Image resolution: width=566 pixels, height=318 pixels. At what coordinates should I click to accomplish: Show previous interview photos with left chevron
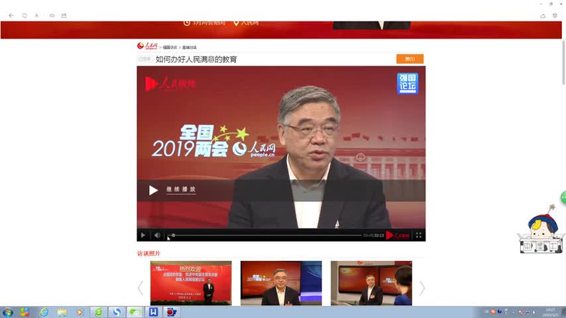141,288
